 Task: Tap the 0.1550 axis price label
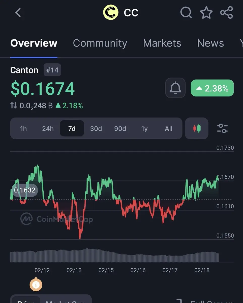point(225,236)
